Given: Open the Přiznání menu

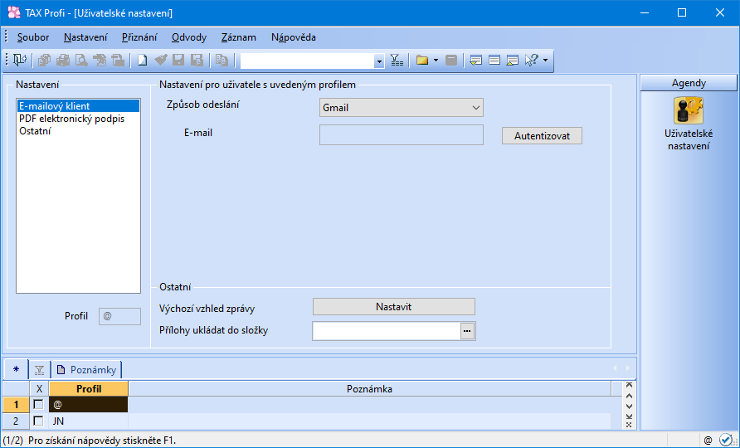Looking at the screenshot, I should point(139,37).
